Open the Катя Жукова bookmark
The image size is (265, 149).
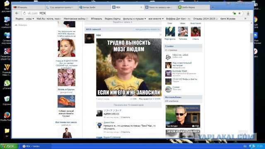coord(228,19)
